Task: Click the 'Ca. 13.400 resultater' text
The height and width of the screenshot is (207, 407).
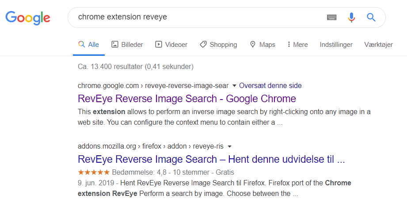Action: (136, 66)
